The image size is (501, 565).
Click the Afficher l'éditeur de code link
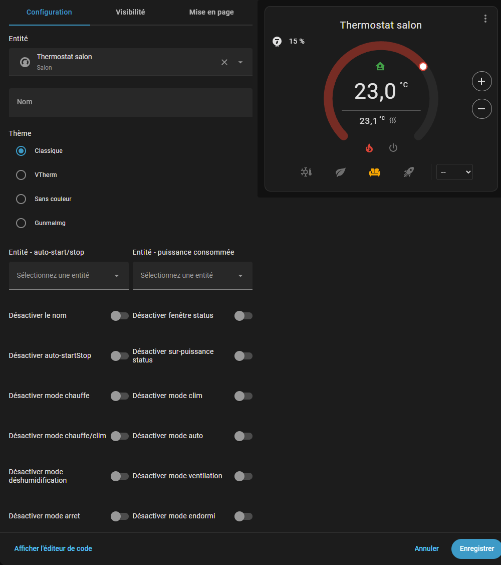click(53, 548)
